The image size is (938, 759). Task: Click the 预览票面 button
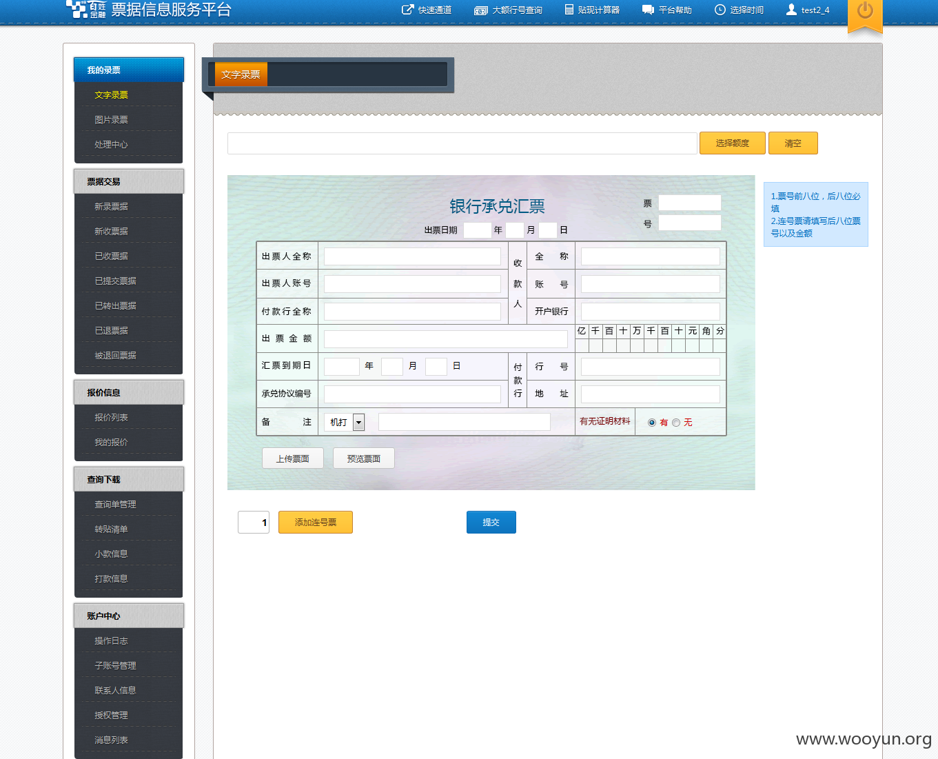click(364, 458)
